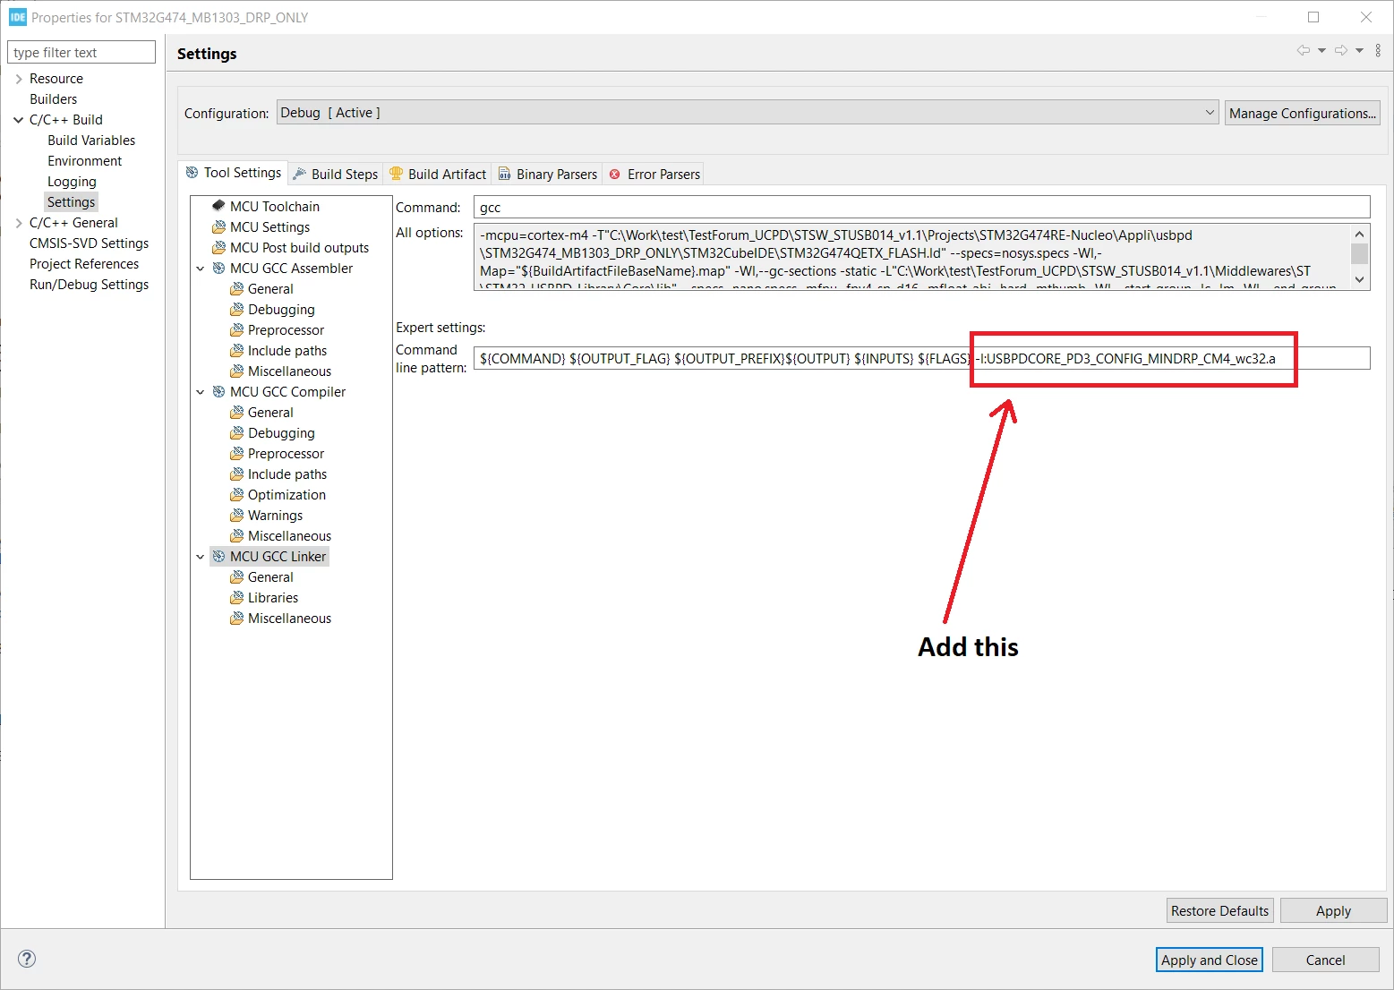Click the Compiler Warnings option icon
Screen dimensions: 1394x990
[236, 515]
